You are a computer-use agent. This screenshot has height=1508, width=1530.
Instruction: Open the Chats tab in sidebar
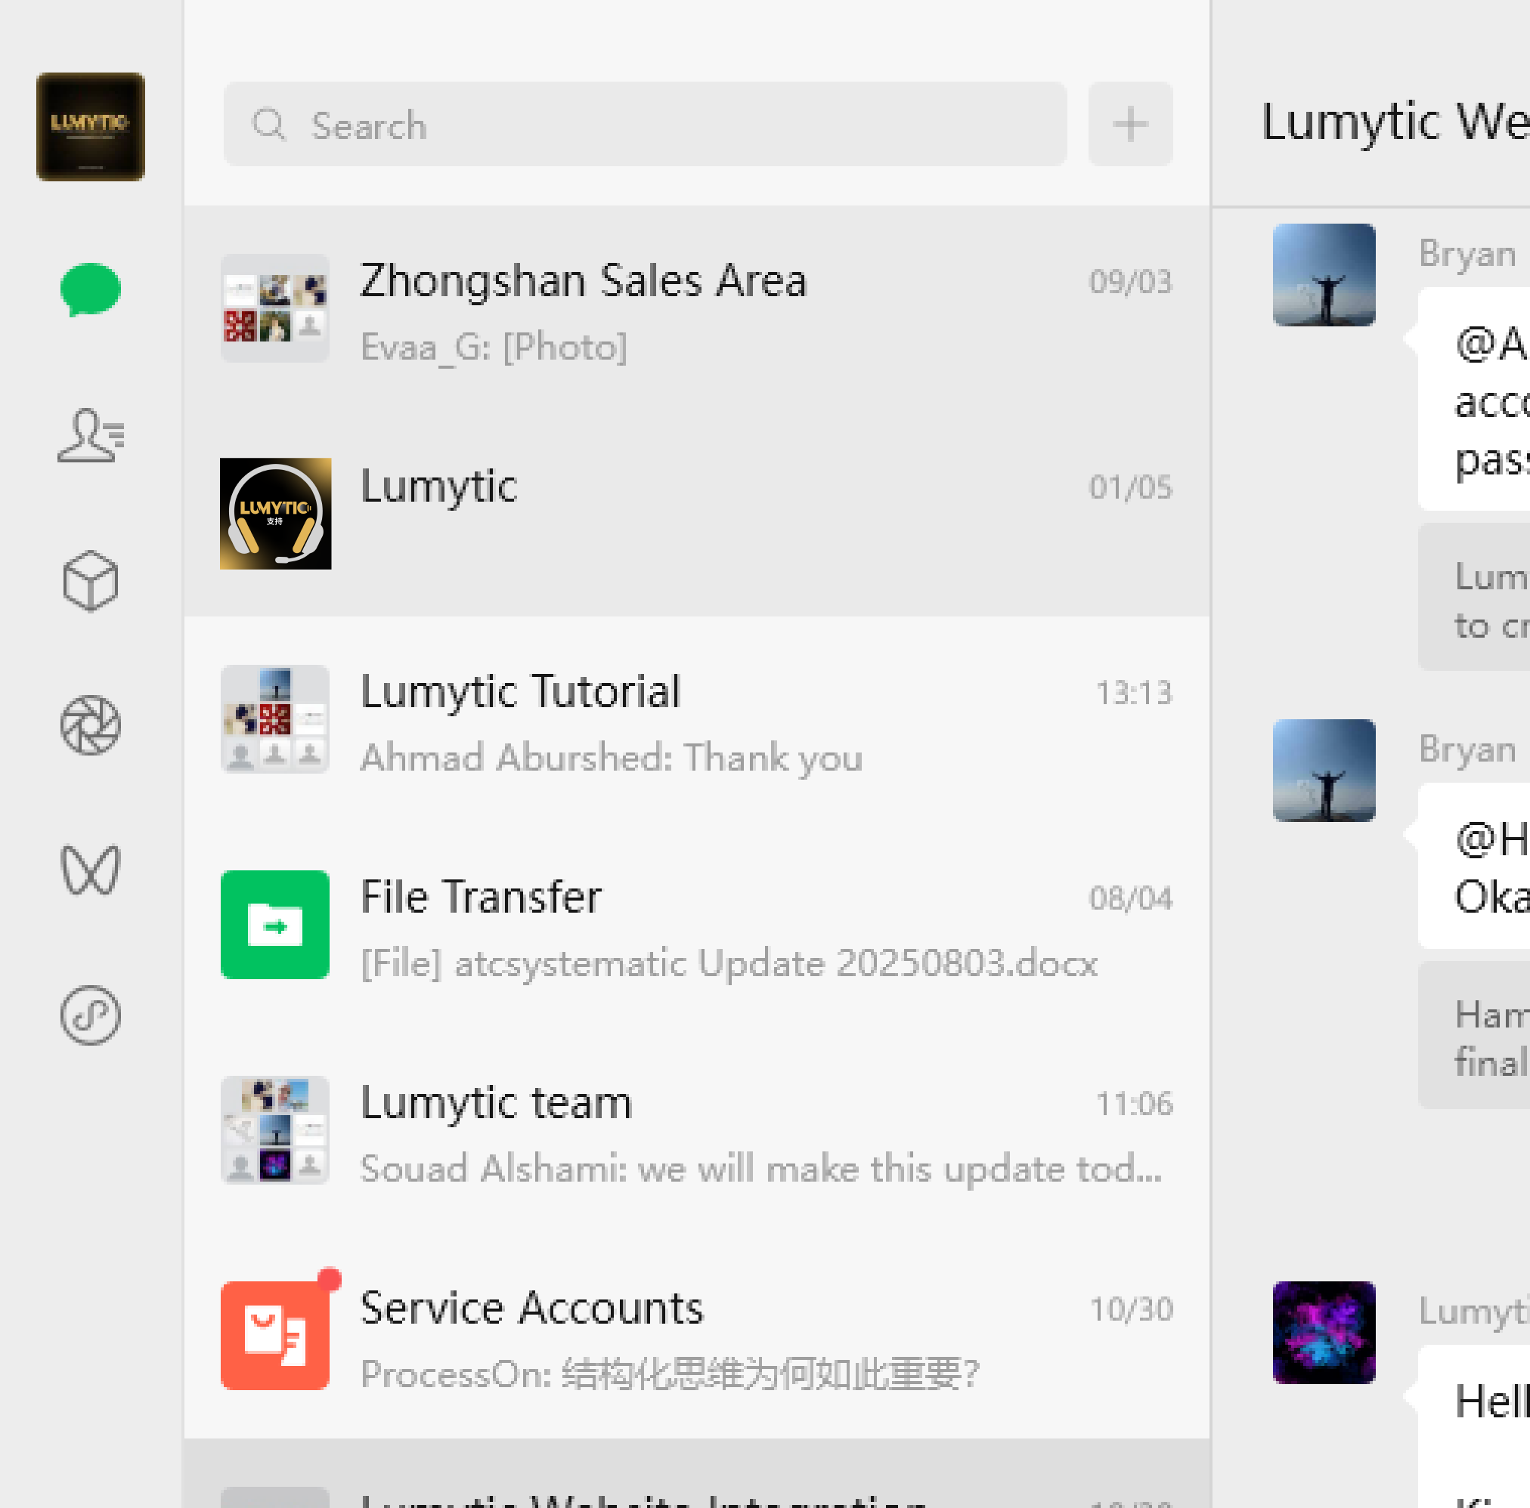click(x=90, y=289)
